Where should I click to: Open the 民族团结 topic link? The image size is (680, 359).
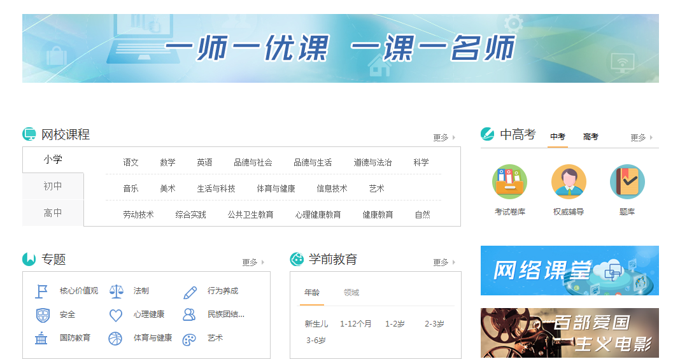[226, 314]
